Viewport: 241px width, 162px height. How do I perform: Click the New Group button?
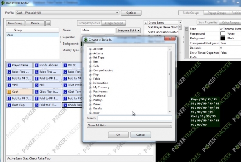(15, 23)
